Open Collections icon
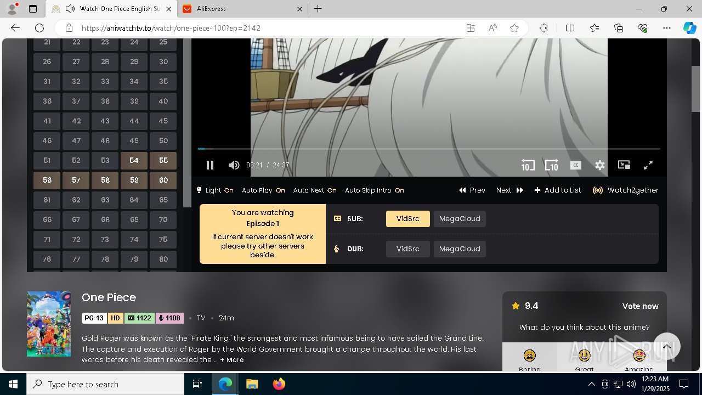 coord(619,28)
